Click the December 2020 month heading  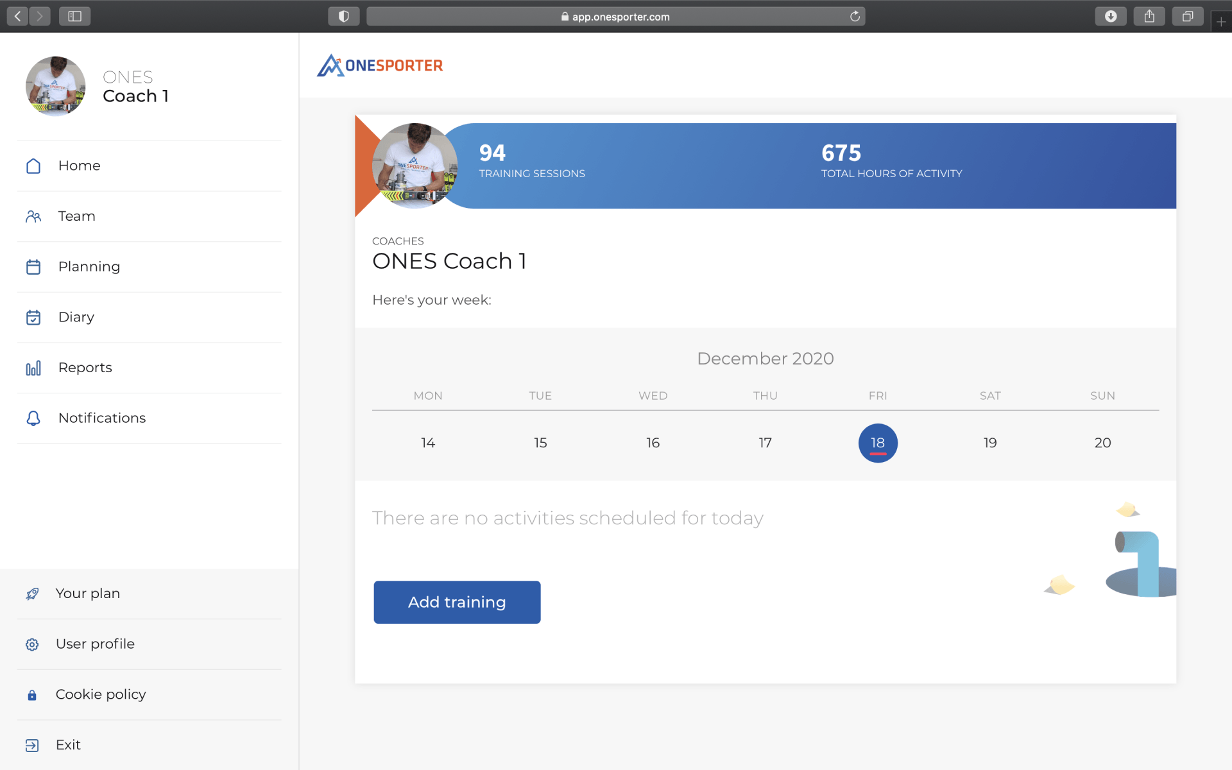pos(766,359)
